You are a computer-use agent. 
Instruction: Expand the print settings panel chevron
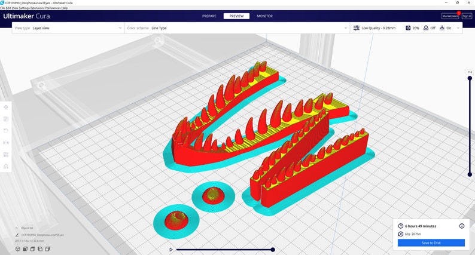point(458,28)
